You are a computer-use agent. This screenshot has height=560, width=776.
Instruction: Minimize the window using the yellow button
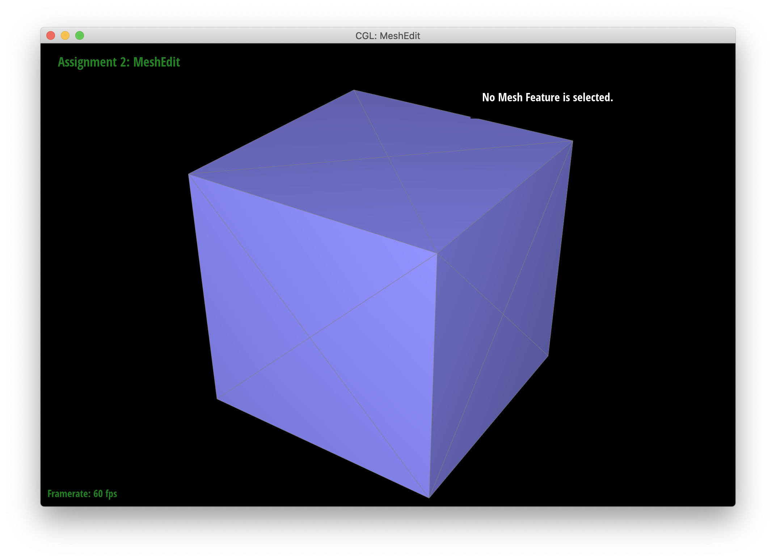[65, 35]
